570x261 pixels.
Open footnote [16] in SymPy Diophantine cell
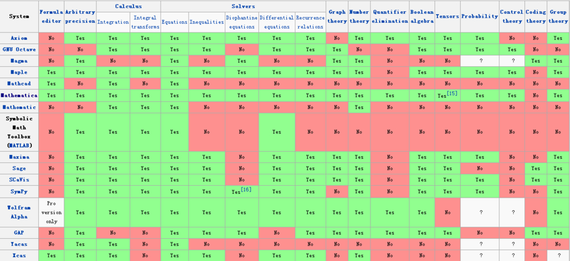pyautogui.click(x=247, y=189)
